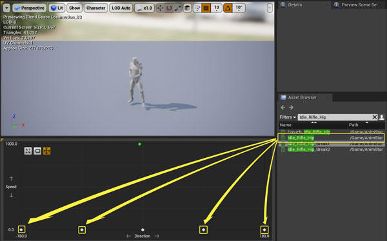
Task: Open the Perspective view mode dropdown
Action: click(30, 8)
